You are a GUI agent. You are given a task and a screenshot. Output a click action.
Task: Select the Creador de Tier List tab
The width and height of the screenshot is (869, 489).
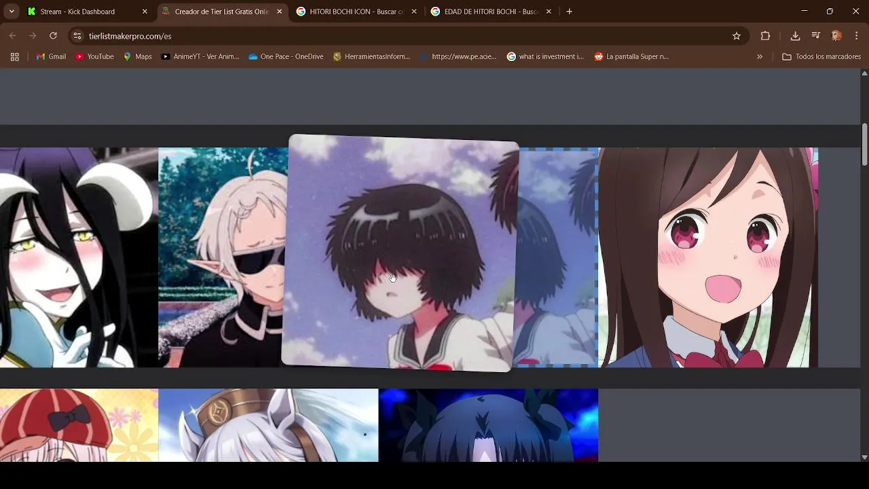tap(222, 12)
